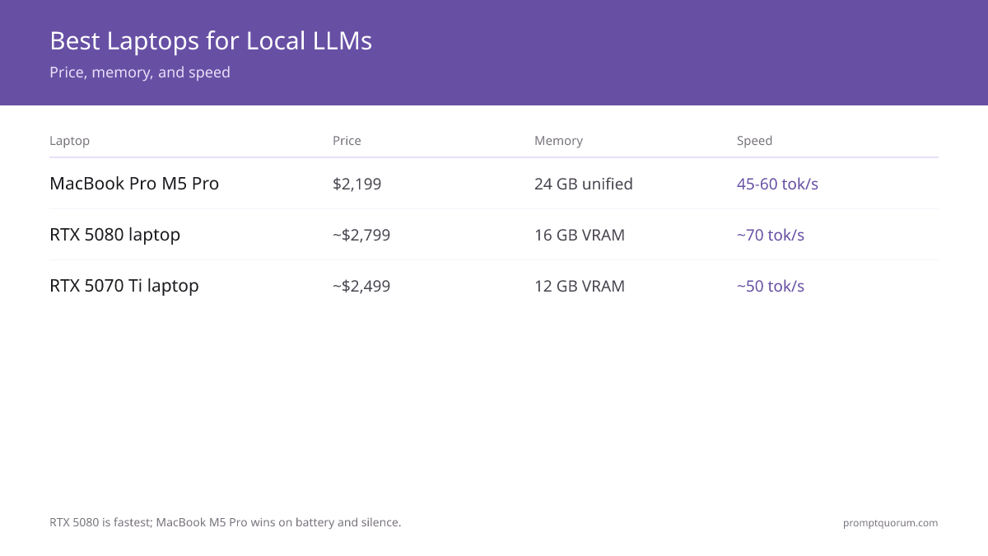988x556 pixels.
Task: Click the '12 GB VRAM' memory cell
Action: coord(580,286)
